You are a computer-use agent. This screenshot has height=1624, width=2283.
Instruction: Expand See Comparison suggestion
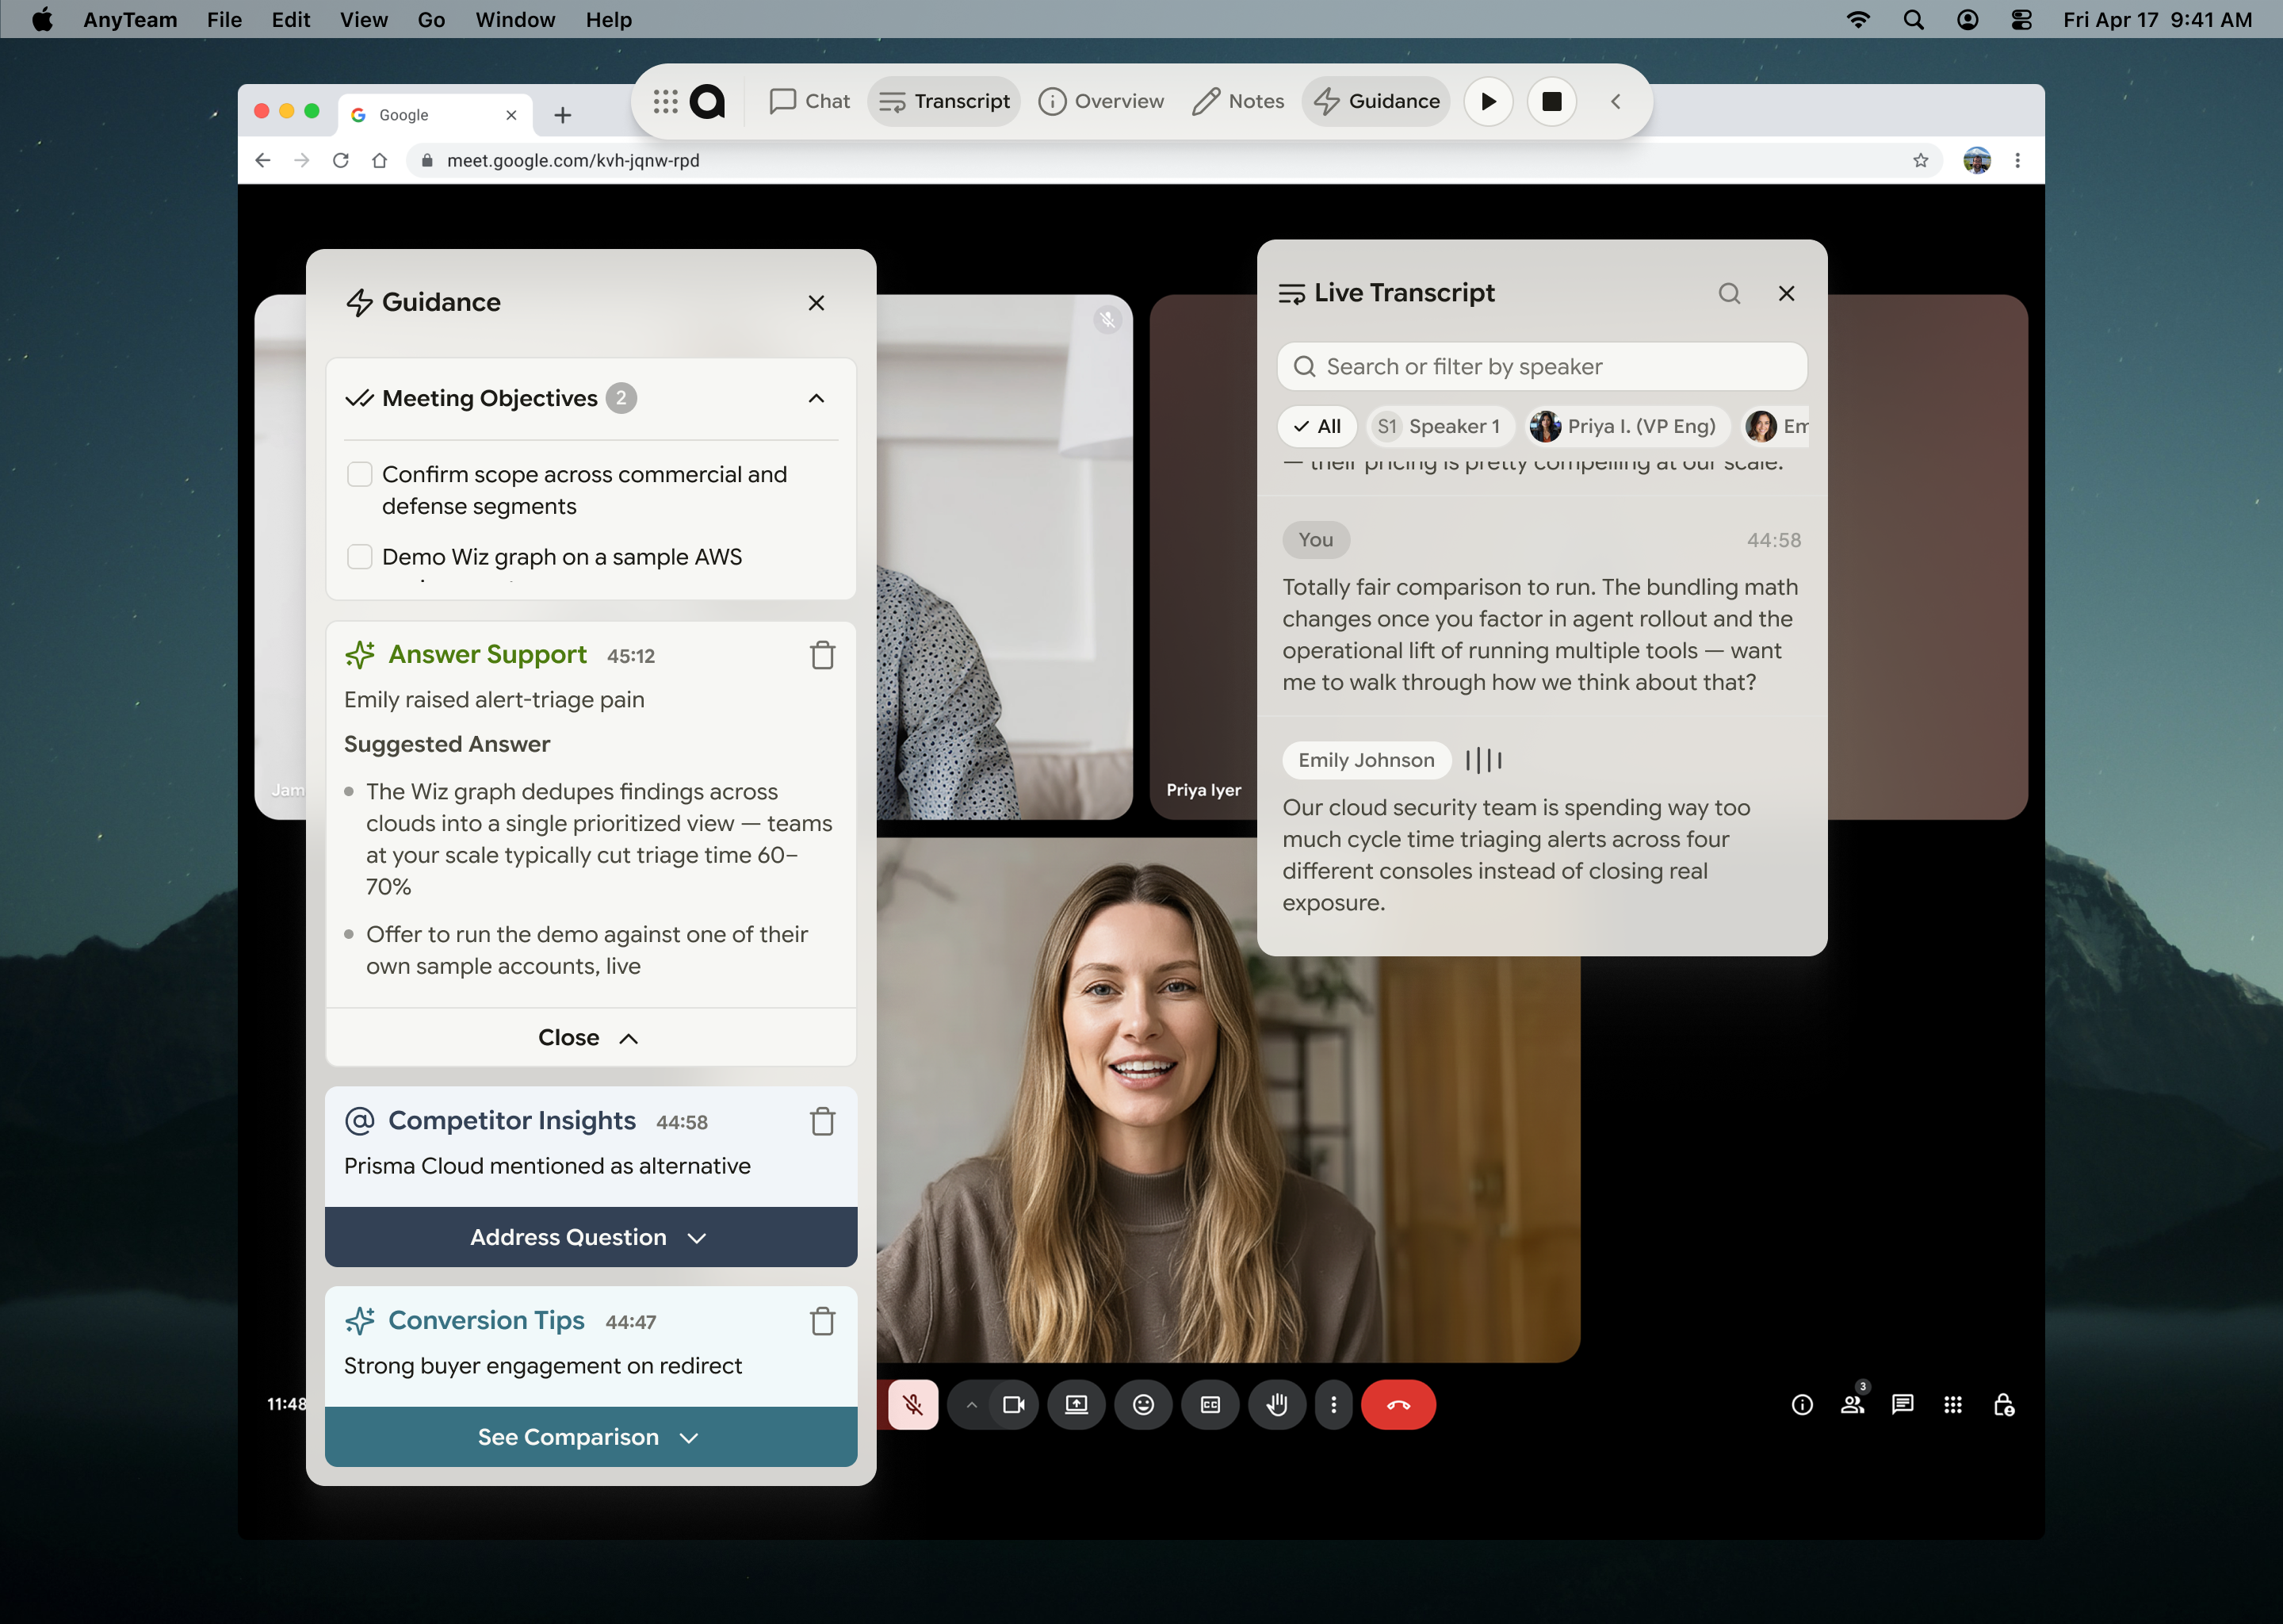[590, 1437]
